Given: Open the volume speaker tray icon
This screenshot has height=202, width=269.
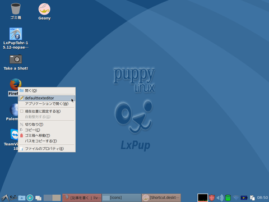Looking at the screenshot, I should (x=220, y=198).
